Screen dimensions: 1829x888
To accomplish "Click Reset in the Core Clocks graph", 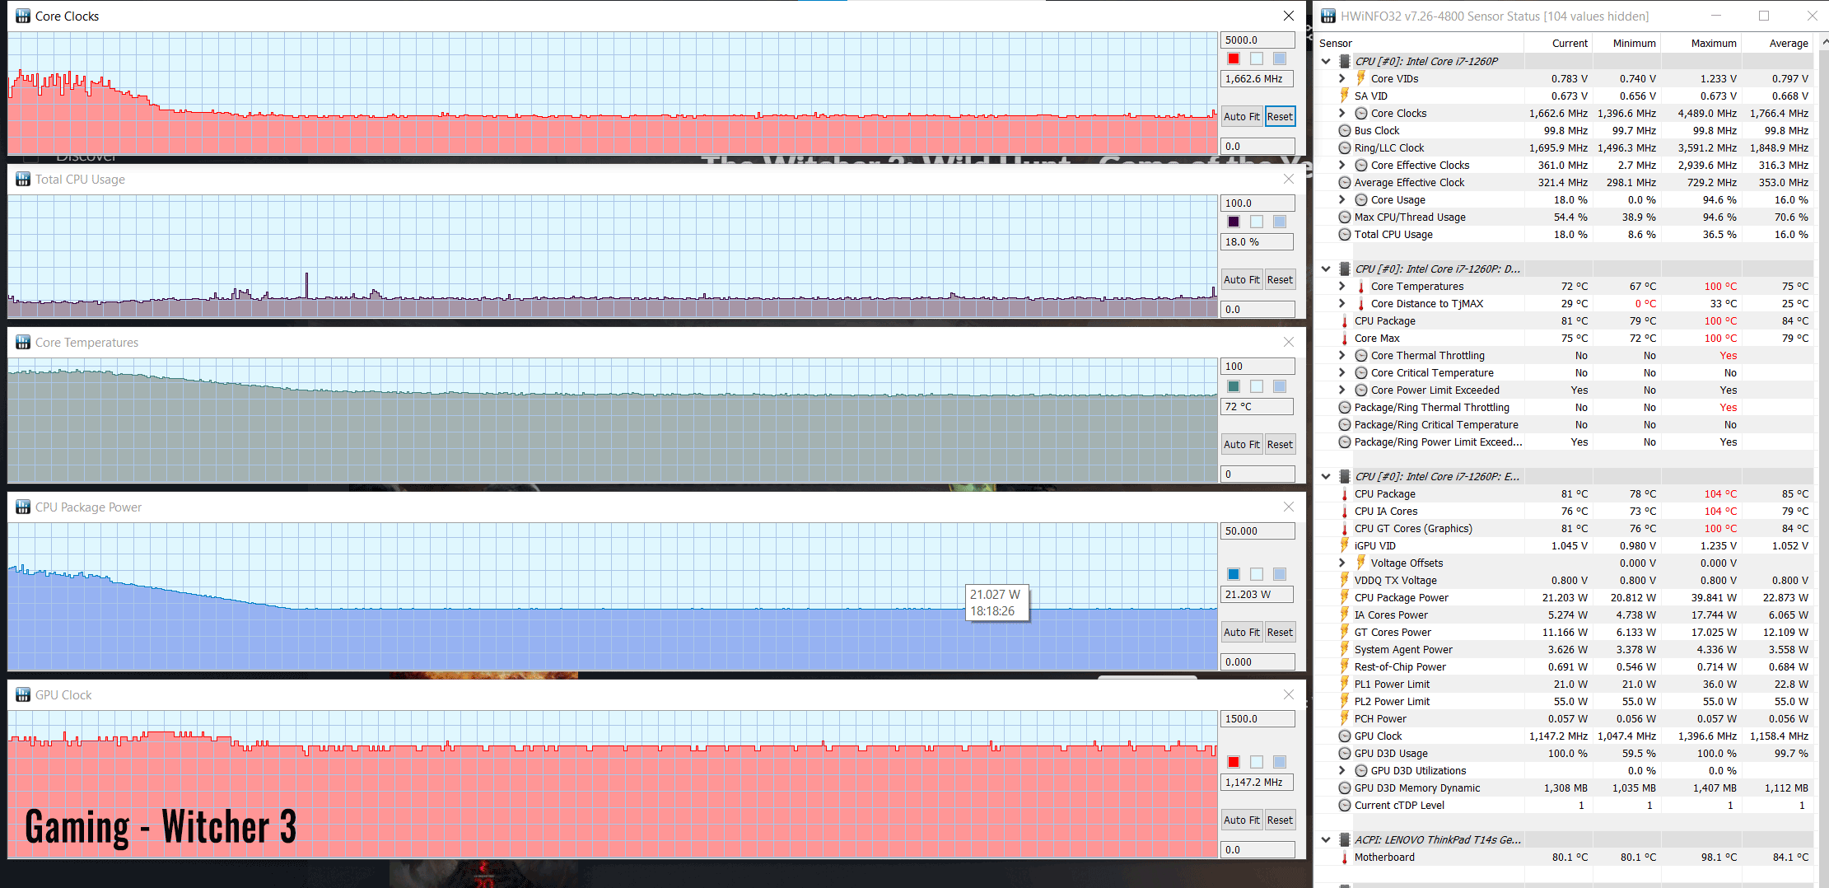I will click(1280, 116).
